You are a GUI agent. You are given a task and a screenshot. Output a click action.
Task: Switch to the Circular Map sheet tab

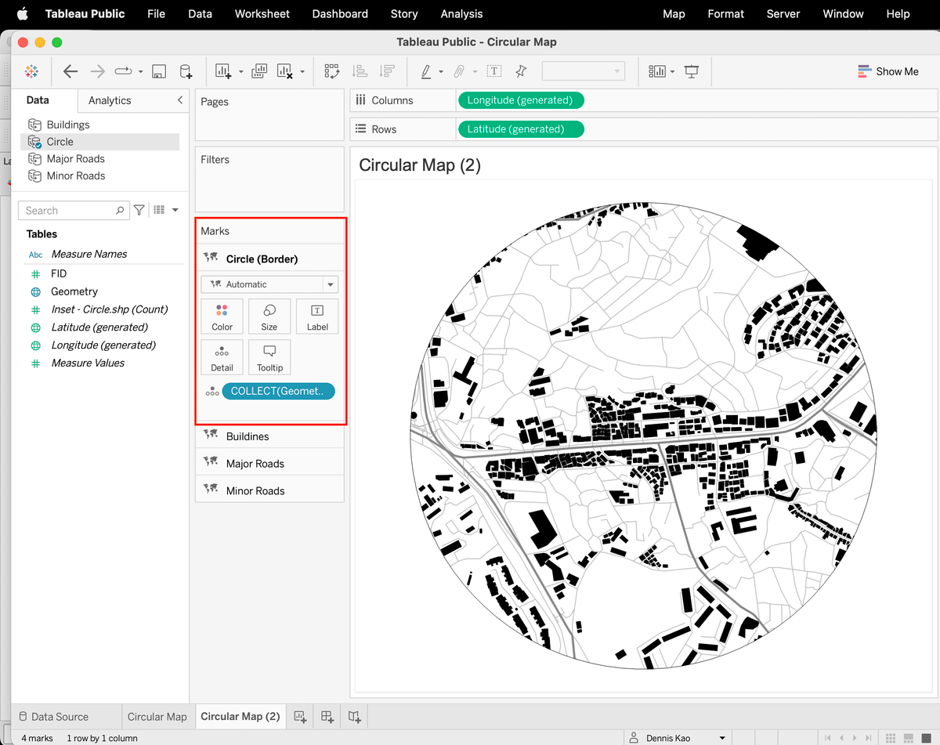coord(157,716)
